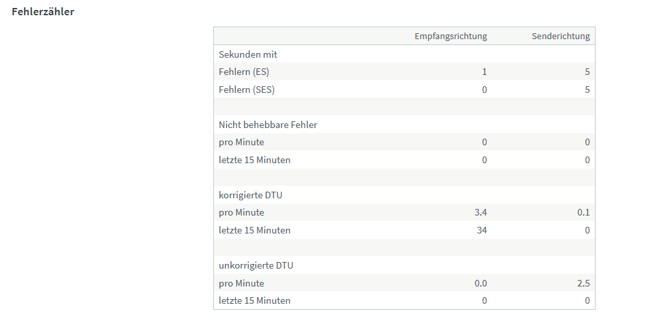Click Empfangsrichtung value for Fehlern (ES)

click(x=484, y=72)
